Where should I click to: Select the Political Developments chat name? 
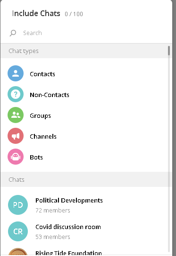[69, 201]
